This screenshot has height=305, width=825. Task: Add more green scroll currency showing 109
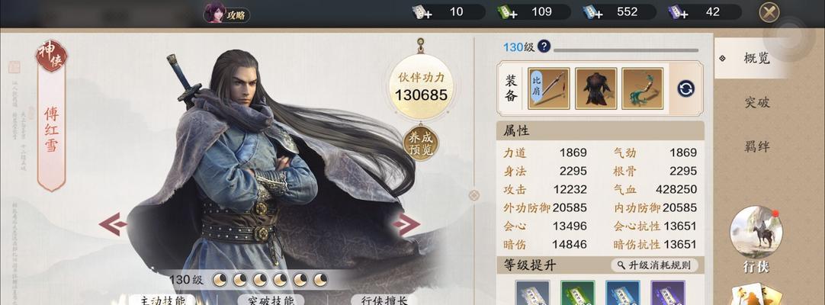coord(506,12)
